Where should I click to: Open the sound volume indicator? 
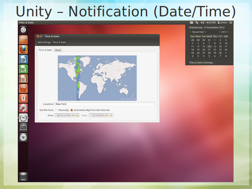(202, 23)
